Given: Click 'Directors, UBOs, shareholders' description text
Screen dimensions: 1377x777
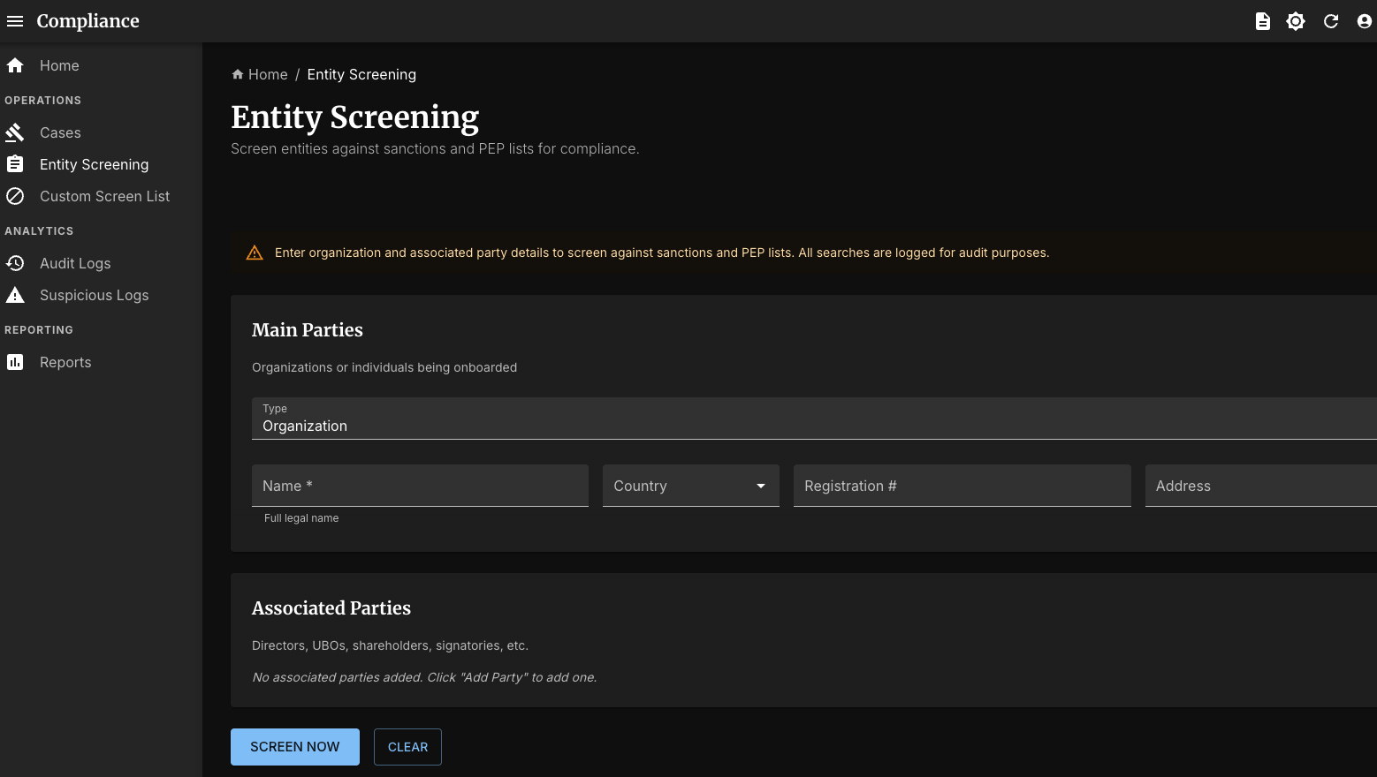Looking at the screenshot, I should 390,645.
